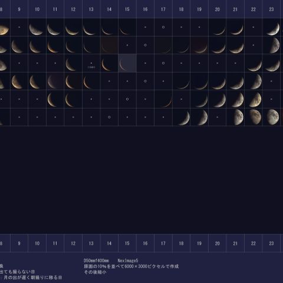Select second-row crescent under column 20
Image resolution: width=283 pixels, height=283 pixels.
click(219, 49)
